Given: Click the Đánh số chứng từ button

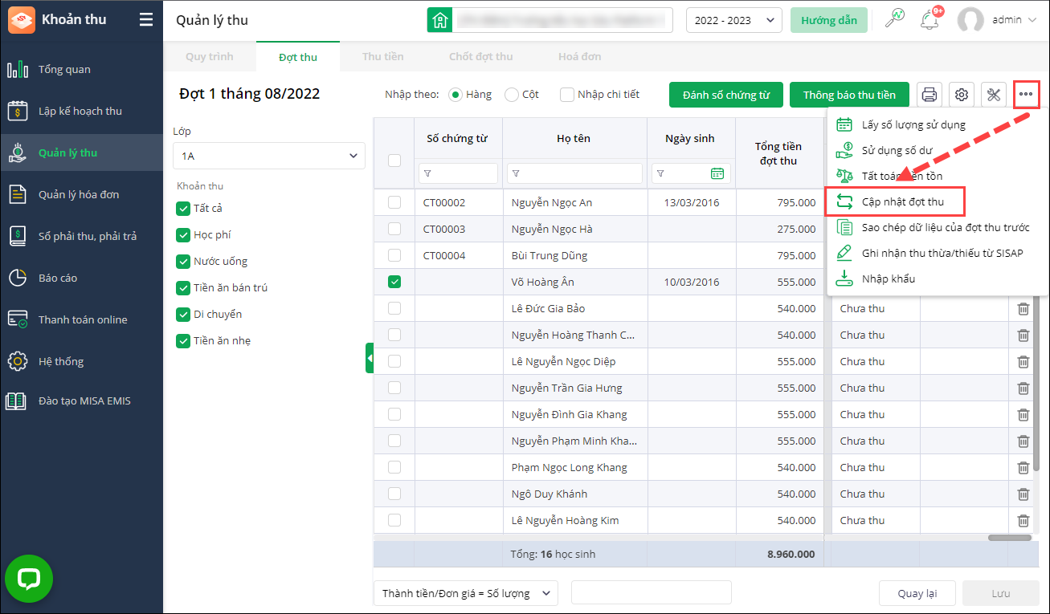Looking at the screenshot, I should point(725,95).
